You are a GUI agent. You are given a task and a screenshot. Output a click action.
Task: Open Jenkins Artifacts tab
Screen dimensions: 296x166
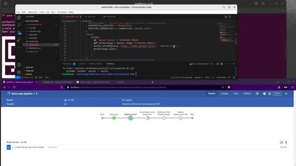click(247, 94)
